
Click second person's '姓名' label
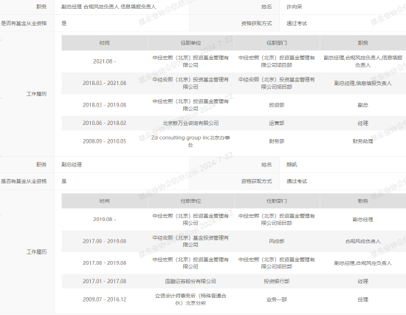coord(266,165)
